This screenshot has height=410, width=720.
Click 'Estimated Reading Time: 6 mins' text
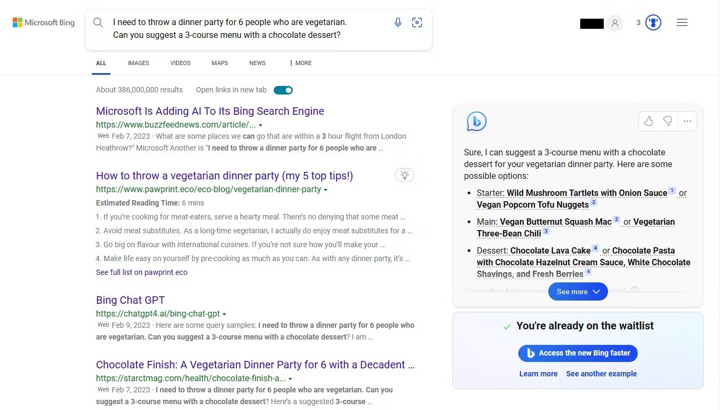click(x=150, y=203)
